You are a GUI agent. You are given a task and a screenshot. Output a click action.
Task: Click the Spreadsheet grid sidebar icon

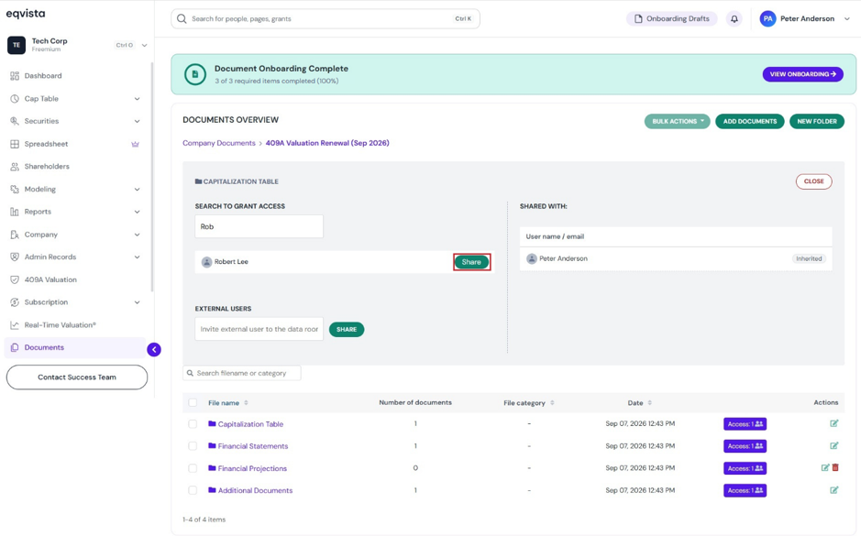point(15,144)
